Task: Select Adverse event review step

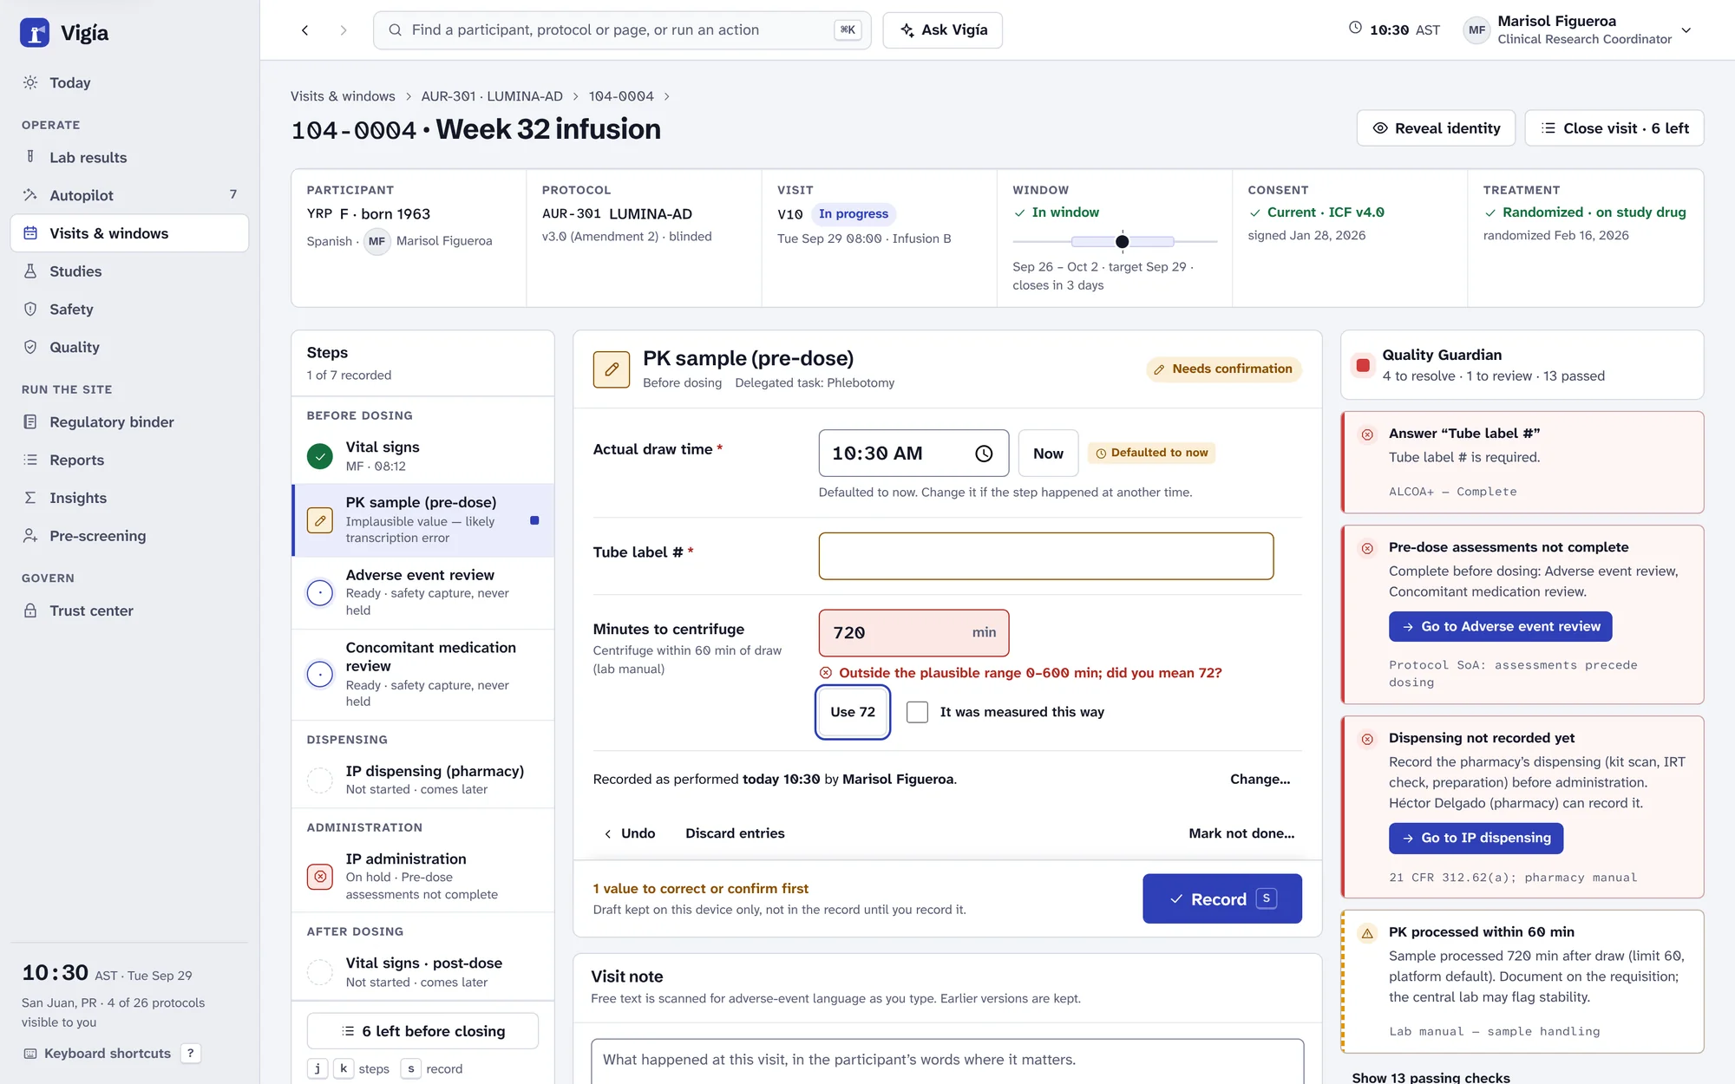Action: (423, 593)
